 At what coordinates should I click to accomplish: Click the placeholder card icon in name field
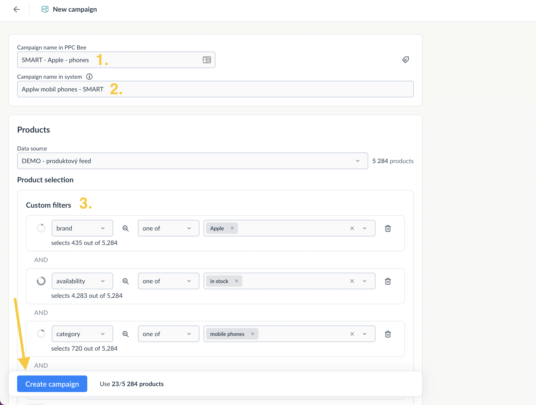coord(207,60)
